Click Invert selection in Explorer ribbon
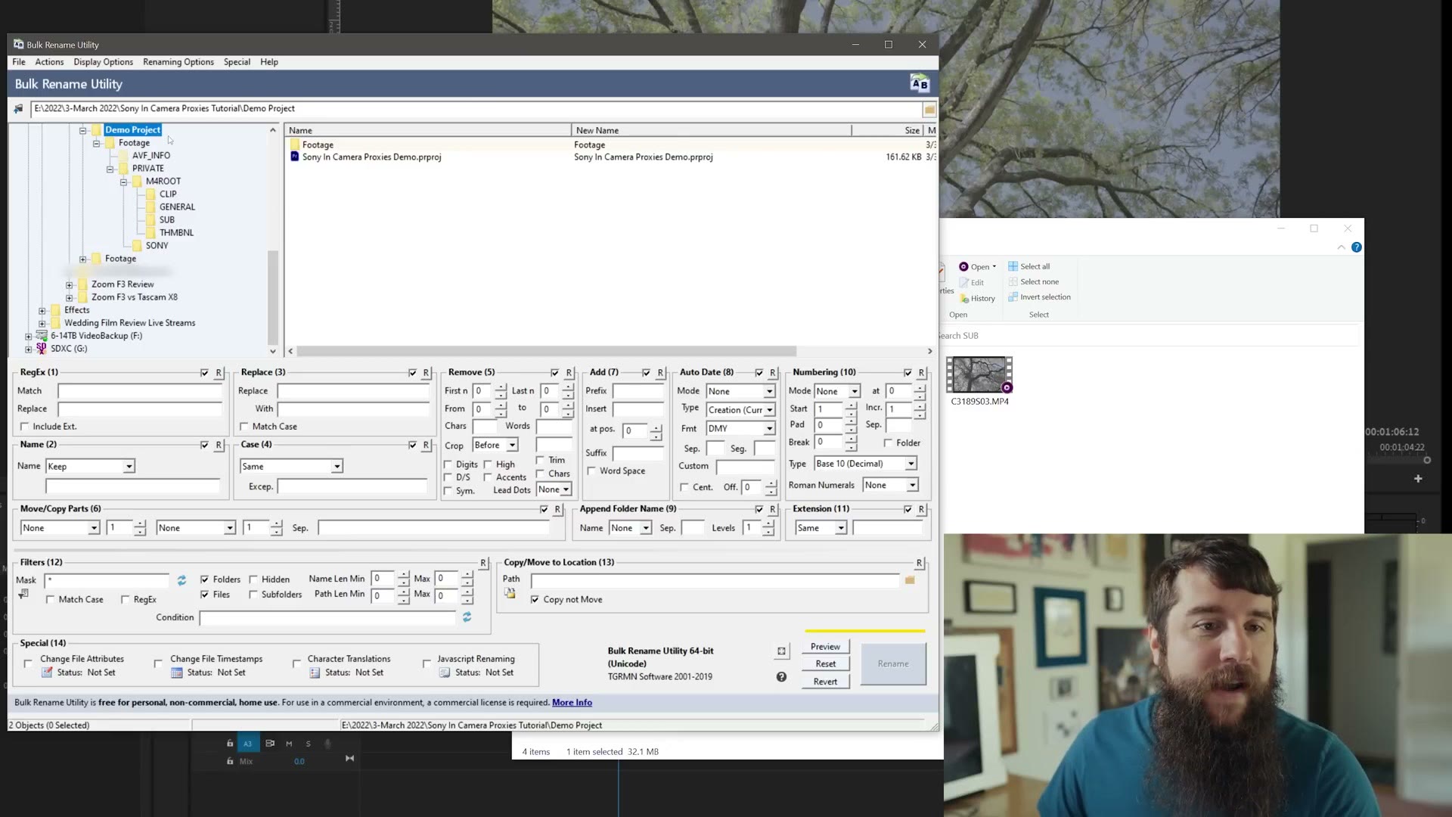 (1039, 297)
